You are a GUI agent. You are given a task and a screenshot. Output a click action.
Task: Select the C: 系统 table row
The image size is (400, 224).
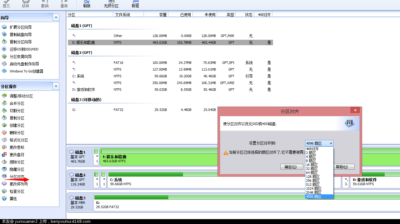(x=170, y=76)
